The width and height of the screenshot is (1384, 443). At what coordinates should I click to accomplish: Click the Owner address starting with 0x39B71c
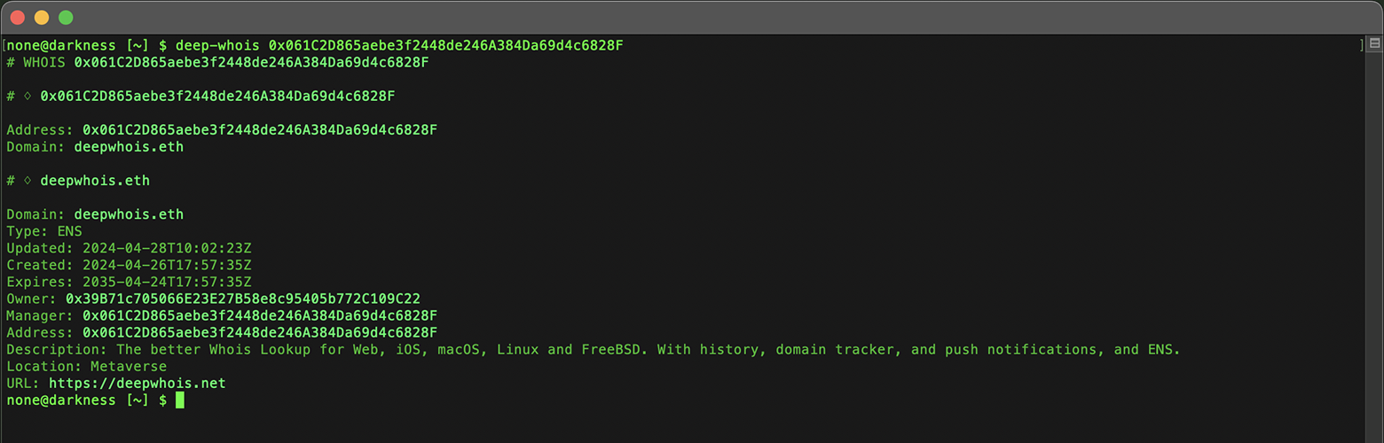[242, 299]
